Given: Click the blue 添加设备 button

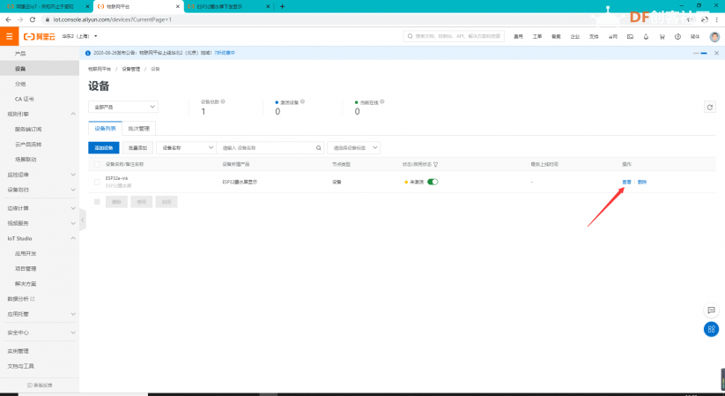Looking at the screenshot, I should (x=104, y=148).
